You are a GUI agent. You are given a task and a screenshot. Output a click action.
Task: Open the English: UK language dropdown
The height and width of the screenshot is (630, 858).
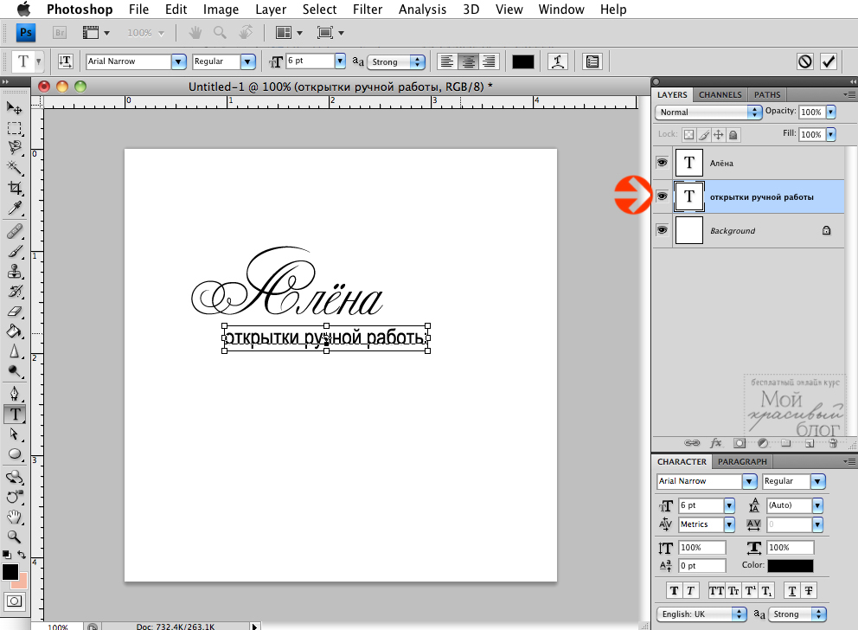pos(701,614)
